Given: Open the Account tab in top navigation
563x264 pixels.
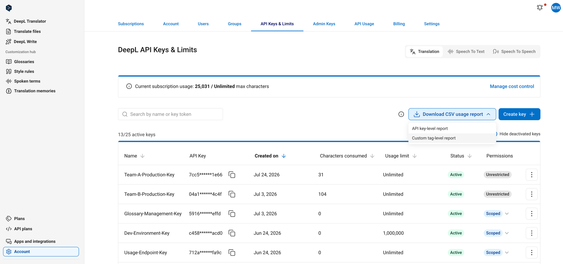Looking at the screenshot, I should (x=171, y=24).
